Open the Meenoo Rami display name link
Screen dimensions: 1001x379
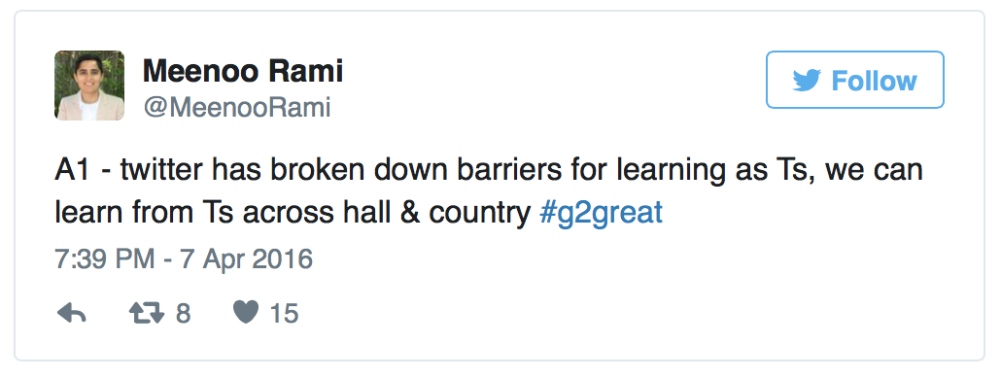(243, 70)
